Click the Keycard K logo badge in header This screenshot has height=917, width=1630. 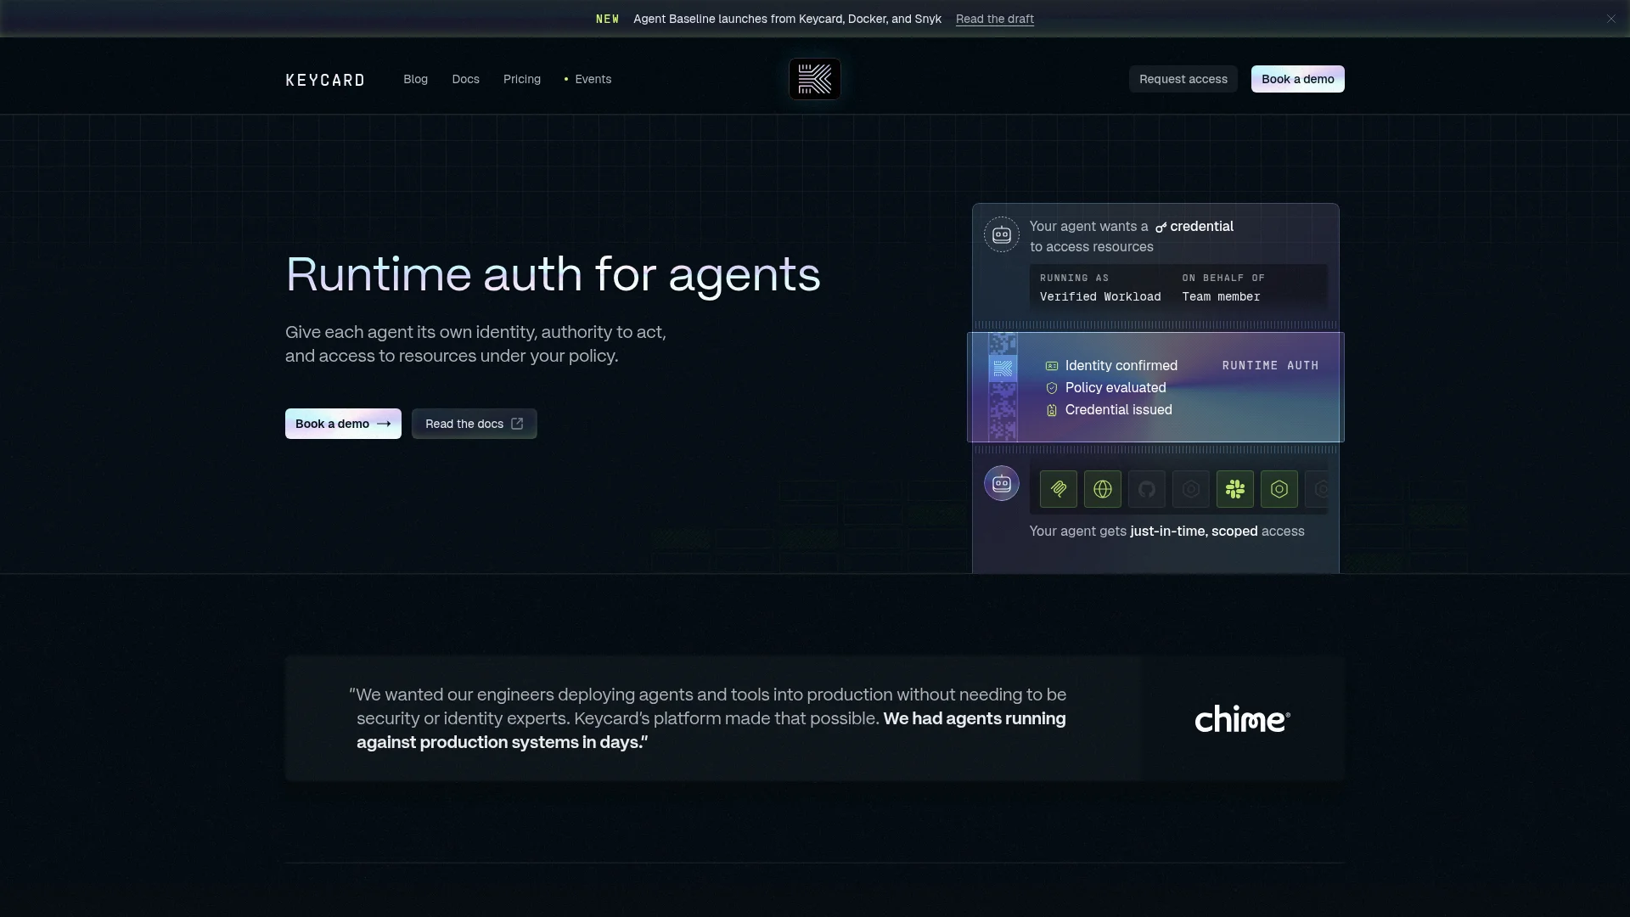(815, 79)
